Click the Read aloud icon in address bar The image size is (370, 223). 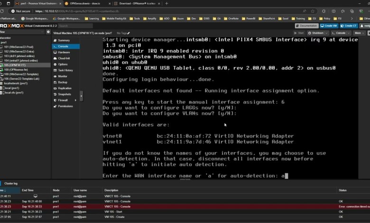(x=305, y=11)
